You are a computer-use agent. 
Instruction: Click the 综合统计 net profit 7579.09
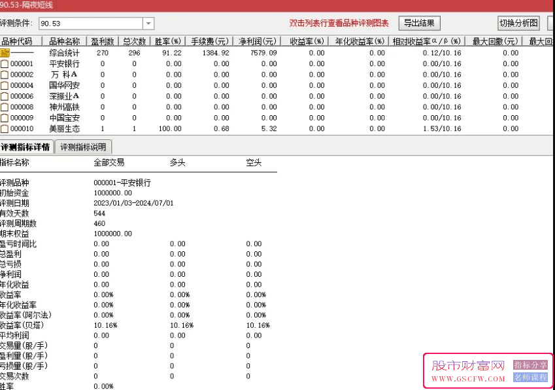pos(263,53)
